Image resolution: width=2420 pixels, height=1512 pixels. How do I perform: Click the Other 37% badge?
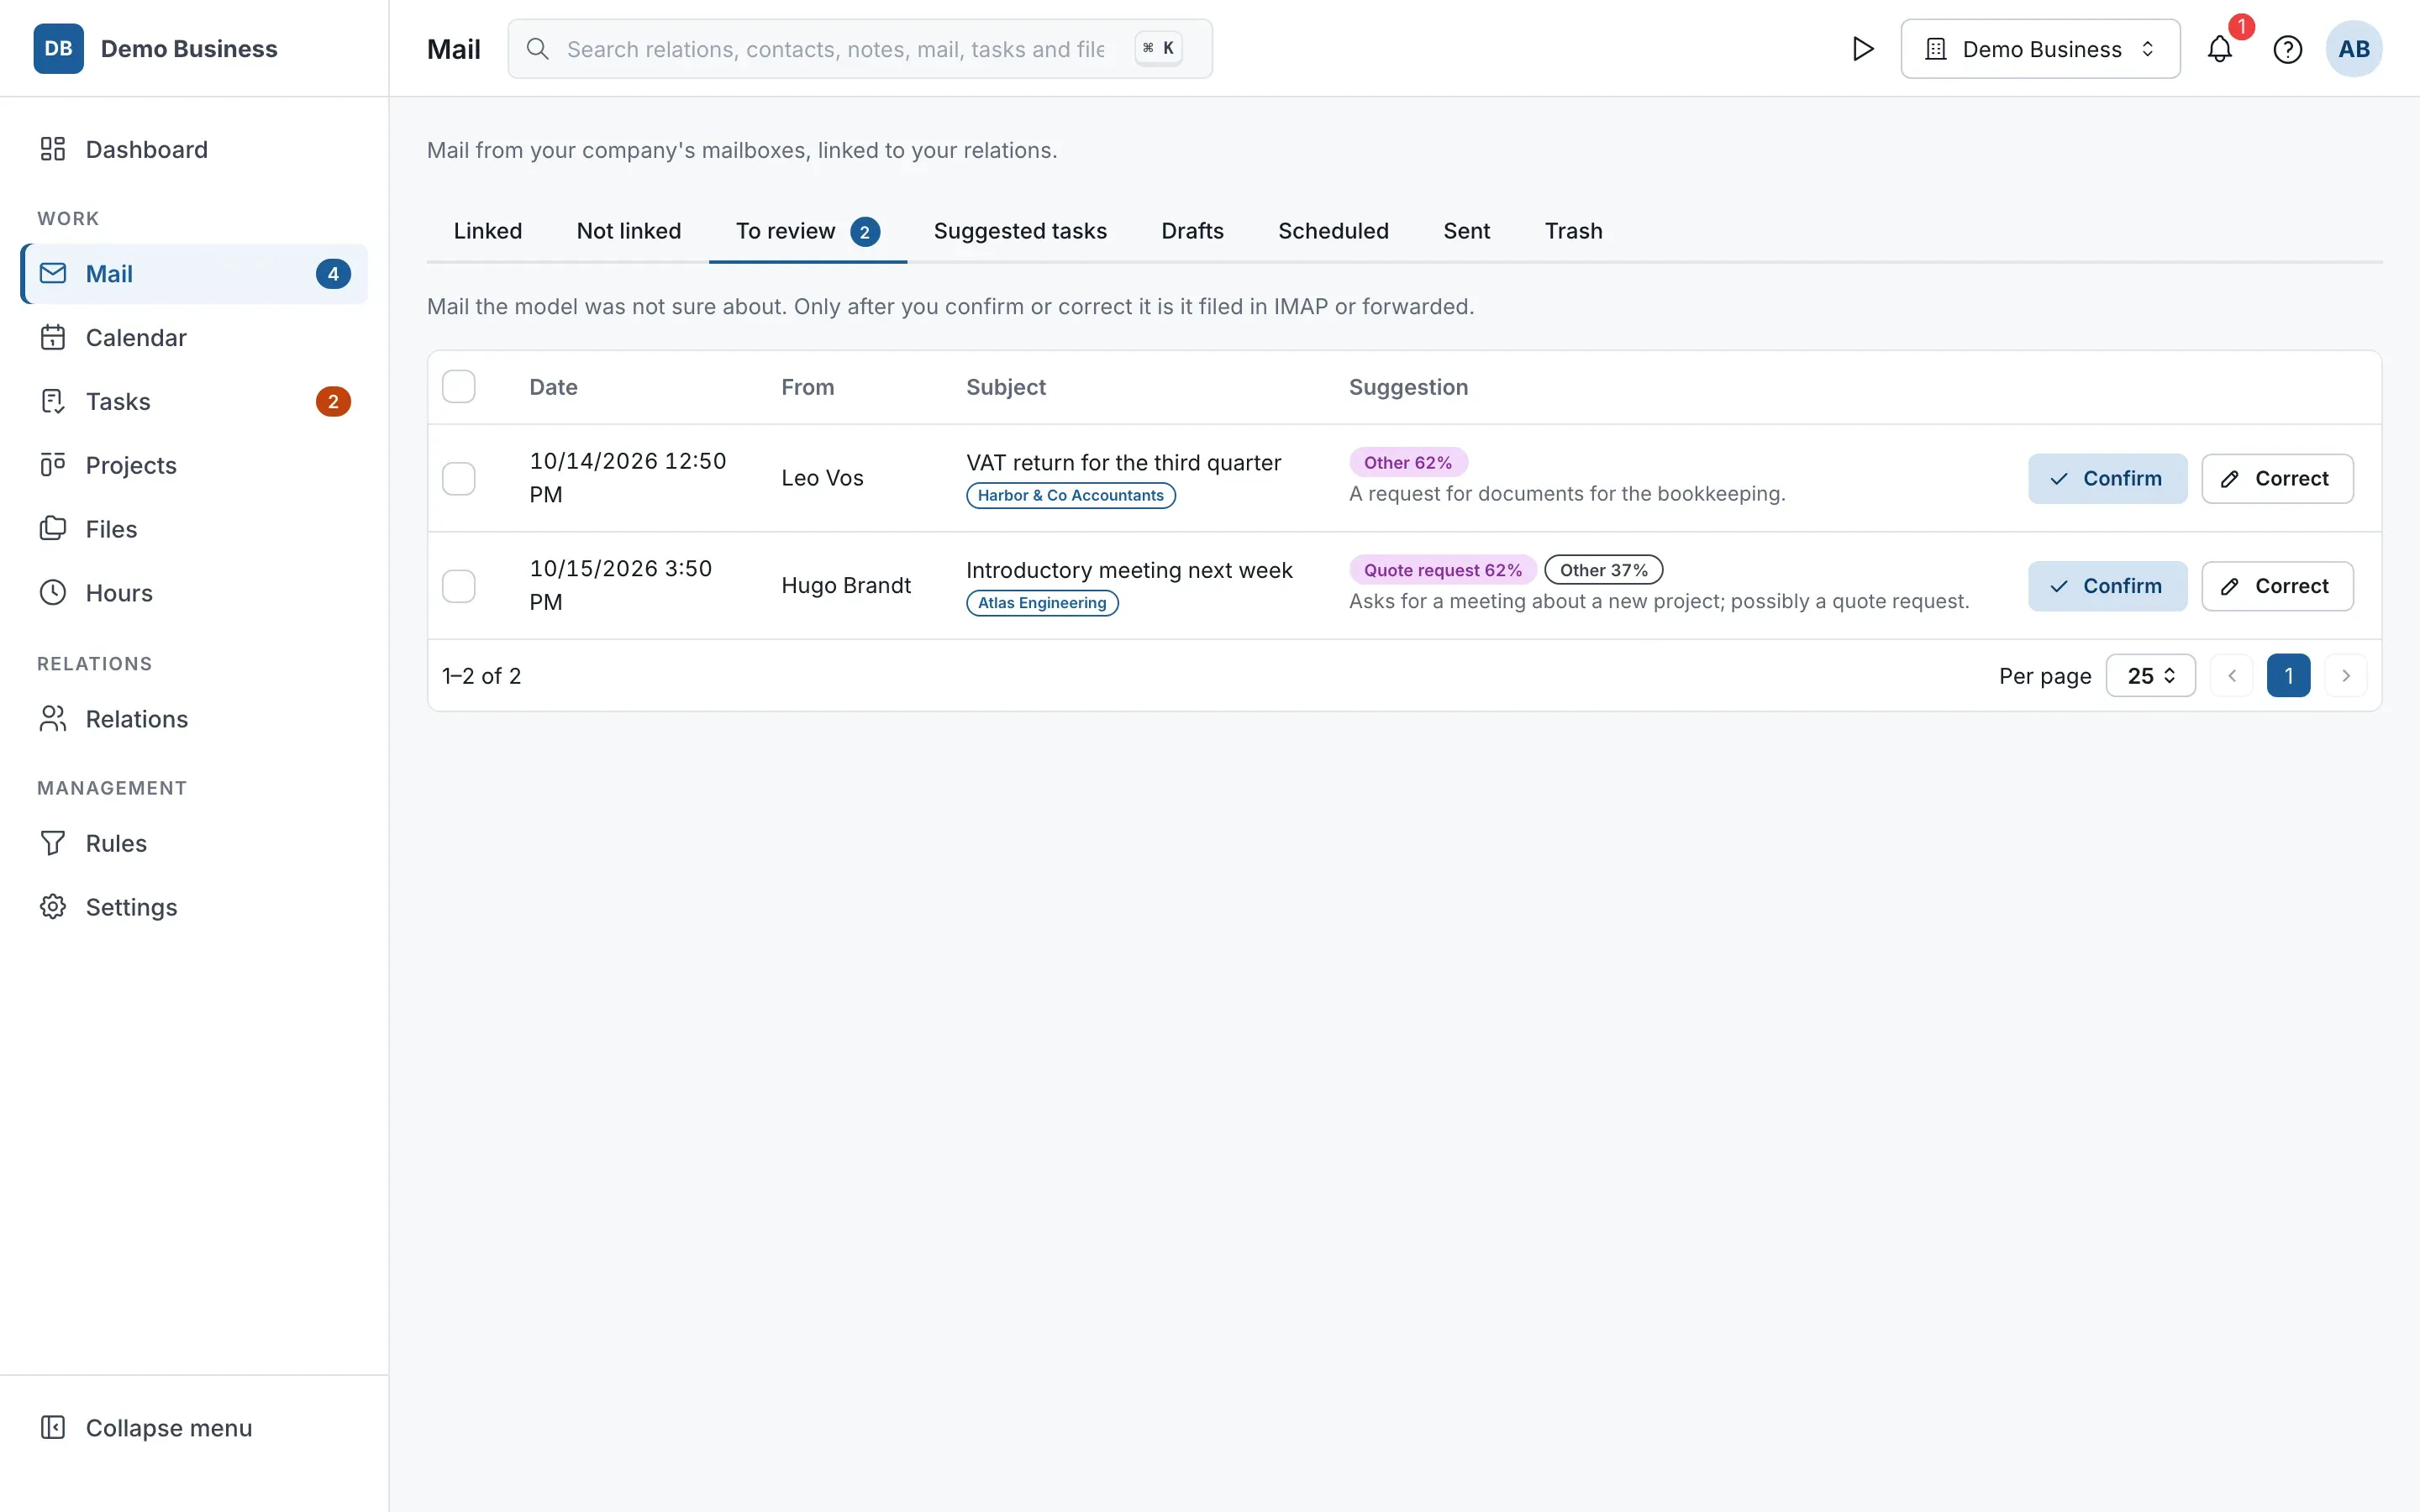(x=1603, y=570)
